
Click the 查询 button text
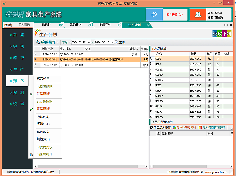pos(122,42)
